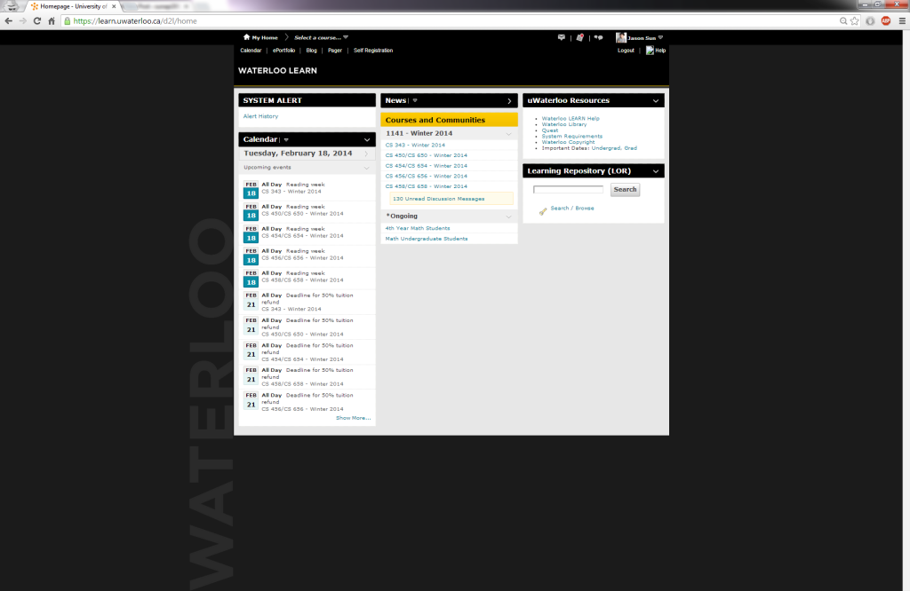Collapse the Calendar widget
The height and width of the screenshot is (591, 910).
pyautogui.click(x=367, y=139)
